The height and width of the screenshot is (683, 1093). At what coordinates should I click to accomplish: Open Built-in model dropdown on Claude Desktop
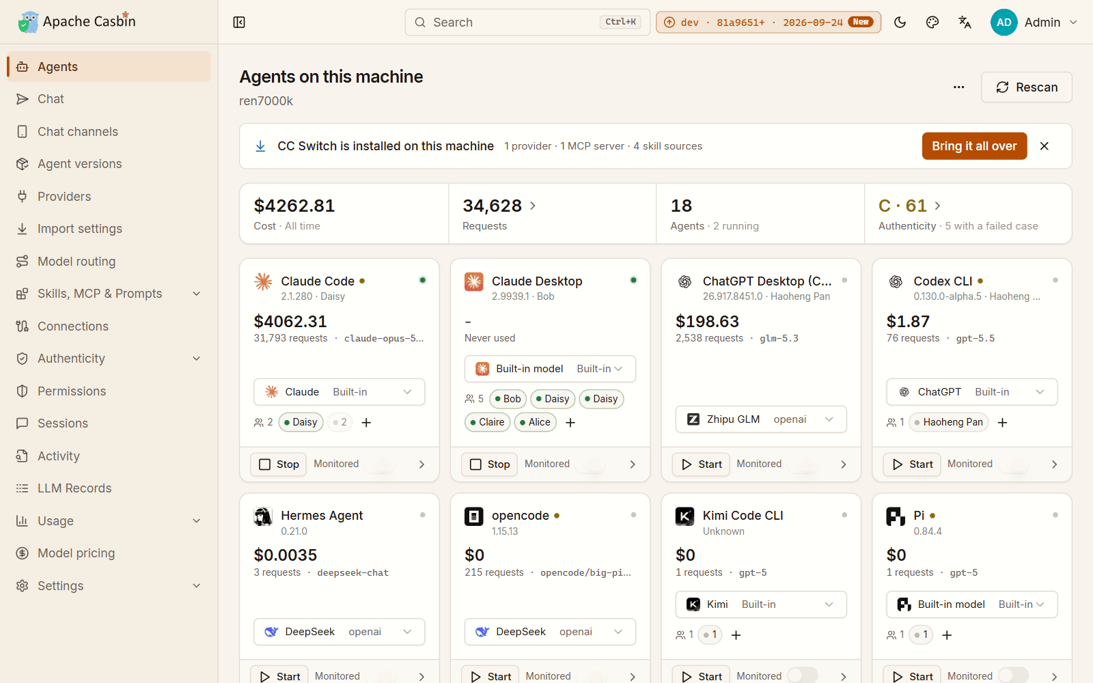coord(550,369)
